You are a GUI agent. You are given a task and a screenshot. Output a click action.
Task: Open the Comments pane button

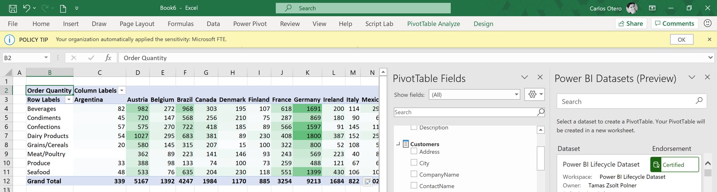(x=674, y=24)
